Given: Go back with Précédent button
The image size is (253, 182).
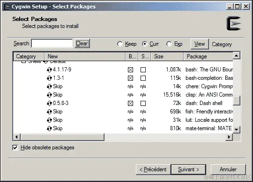Looking at the screenshot, I should [x=153, y=169].
